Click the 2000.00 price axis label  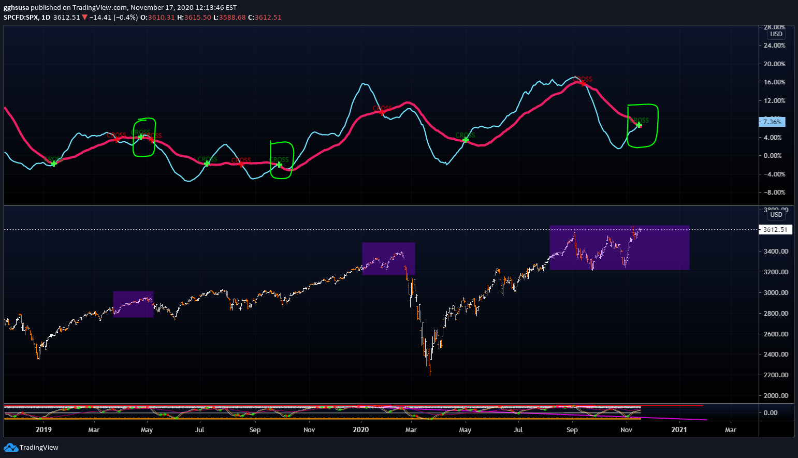[x=776, y=396]
